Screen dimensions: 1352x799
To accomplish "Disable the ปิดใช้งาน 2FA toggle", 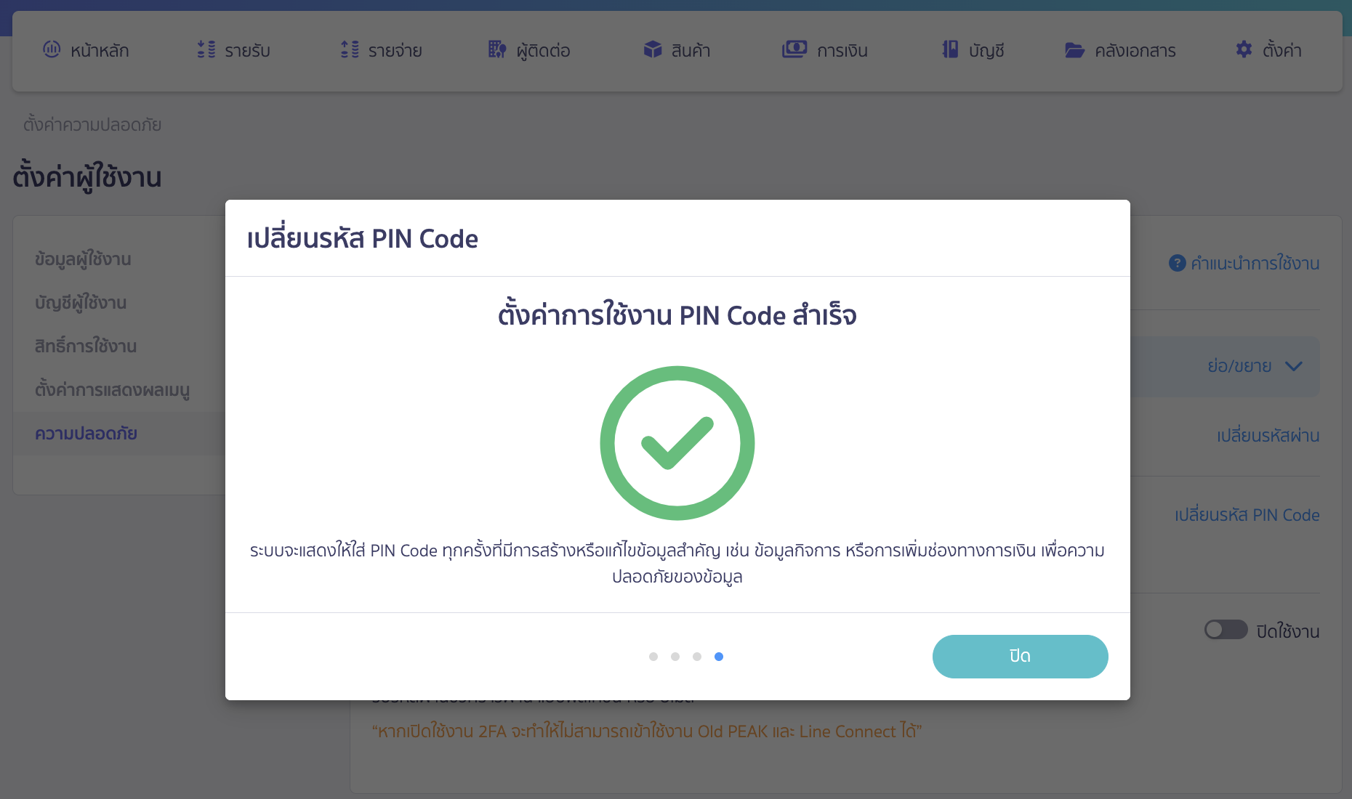I will point(1226,630).
